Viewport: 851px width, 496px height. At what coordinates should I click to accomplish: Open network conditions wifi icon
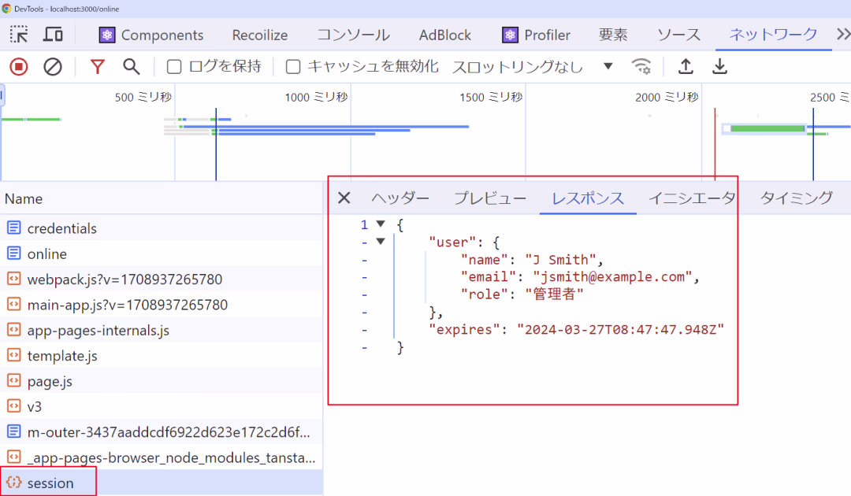coord(641,67)
